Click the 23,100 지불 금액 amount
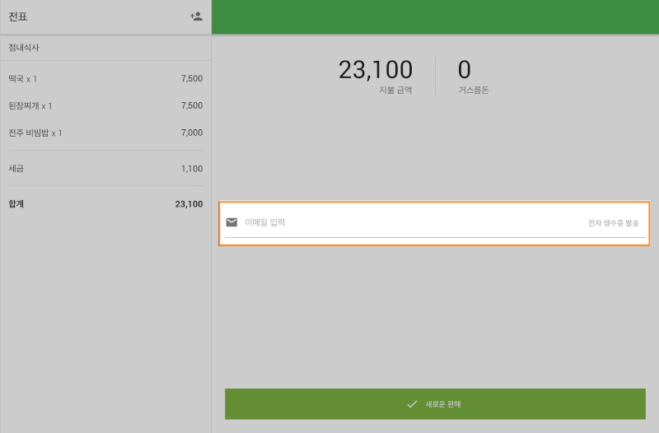The width and height of the screenshot is (659, 433). [376, 71]
